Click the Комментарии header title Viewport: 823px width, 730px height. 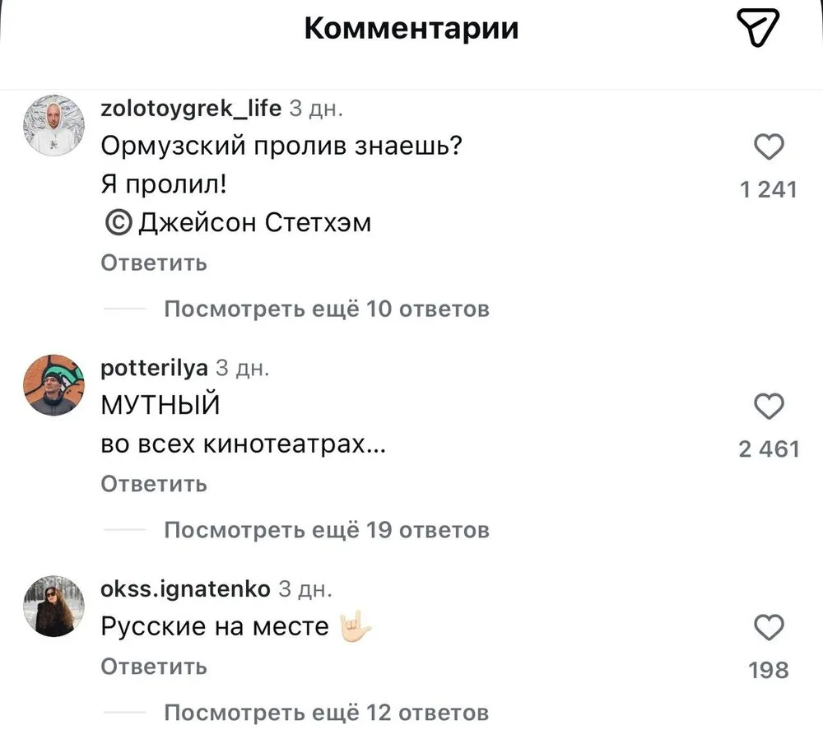tap(411, 29)
